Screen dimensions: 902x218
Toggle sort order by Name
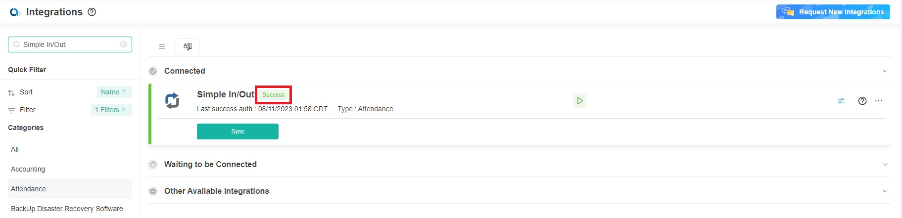114,92
